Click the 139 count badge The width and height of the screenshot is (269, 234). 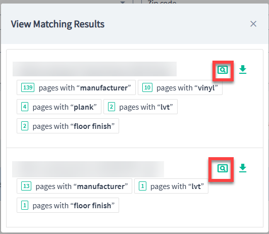click(x=28, y=87)
